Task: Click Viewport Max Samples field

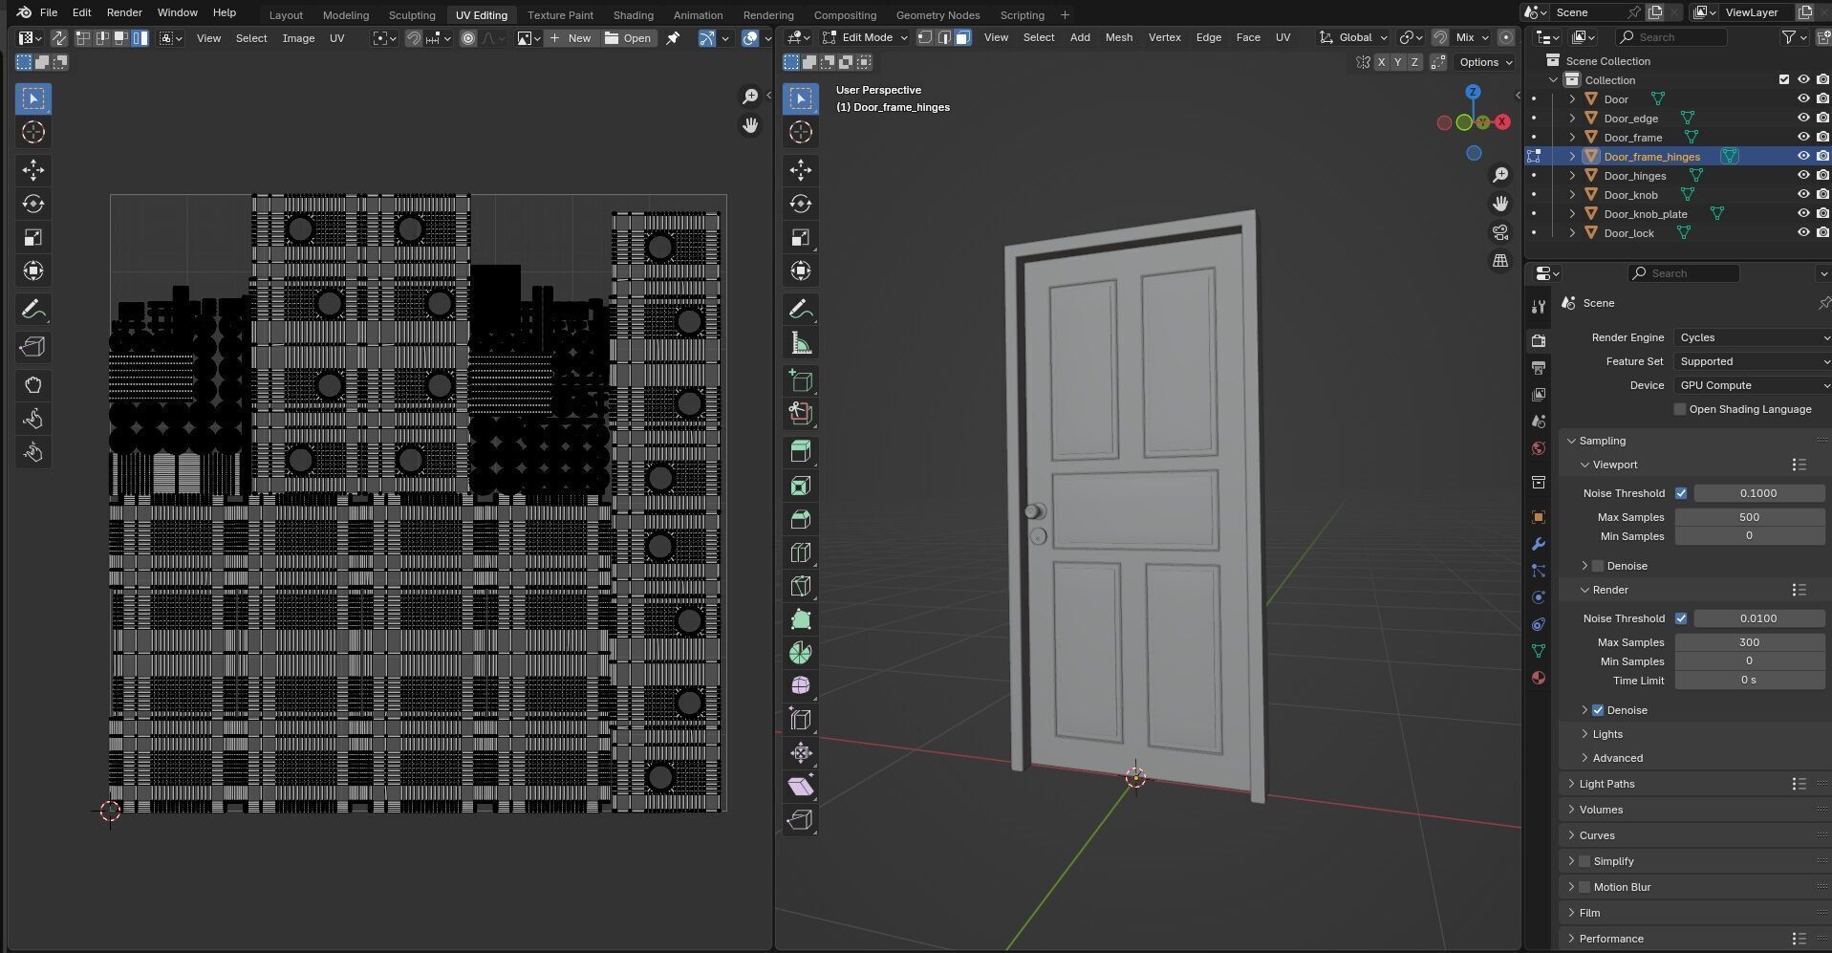Action: coord(1749,517)
